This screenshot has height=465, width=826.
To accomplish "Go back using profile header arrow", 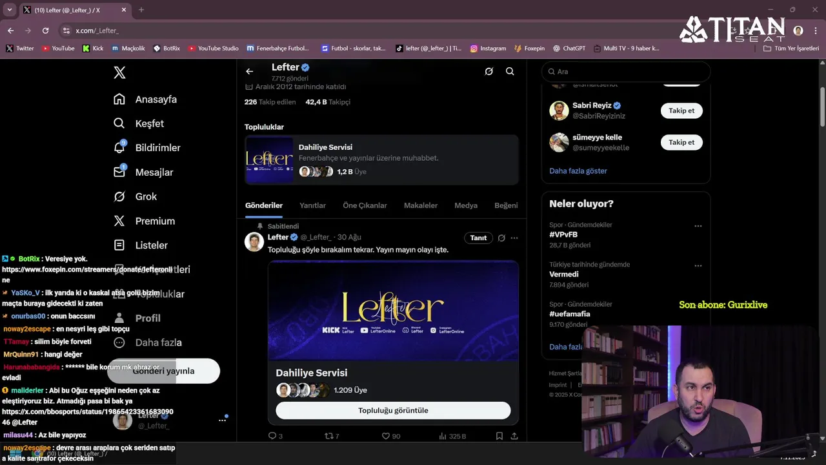I will point(250,72).
